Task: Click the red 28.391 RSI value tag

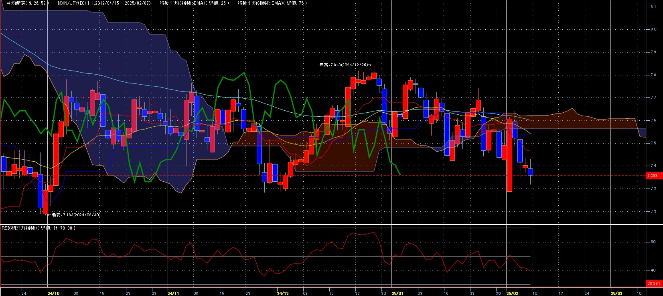Action: 654,283
